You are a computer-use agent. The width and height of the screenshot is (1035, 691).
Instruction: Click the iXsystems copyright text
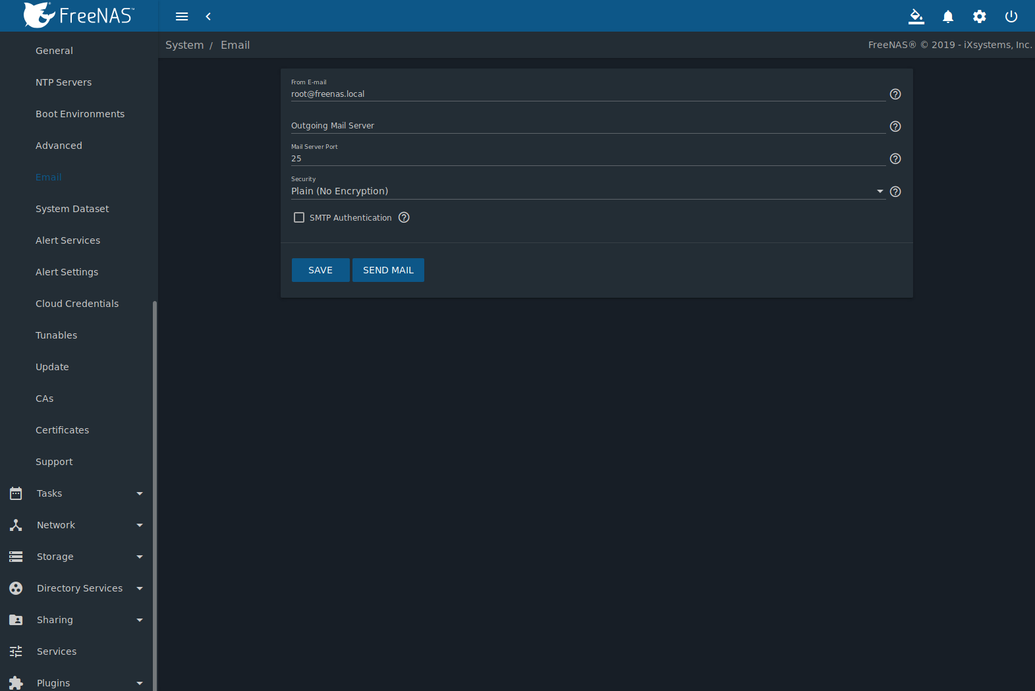pyautogui.click(x=950, y=45)
